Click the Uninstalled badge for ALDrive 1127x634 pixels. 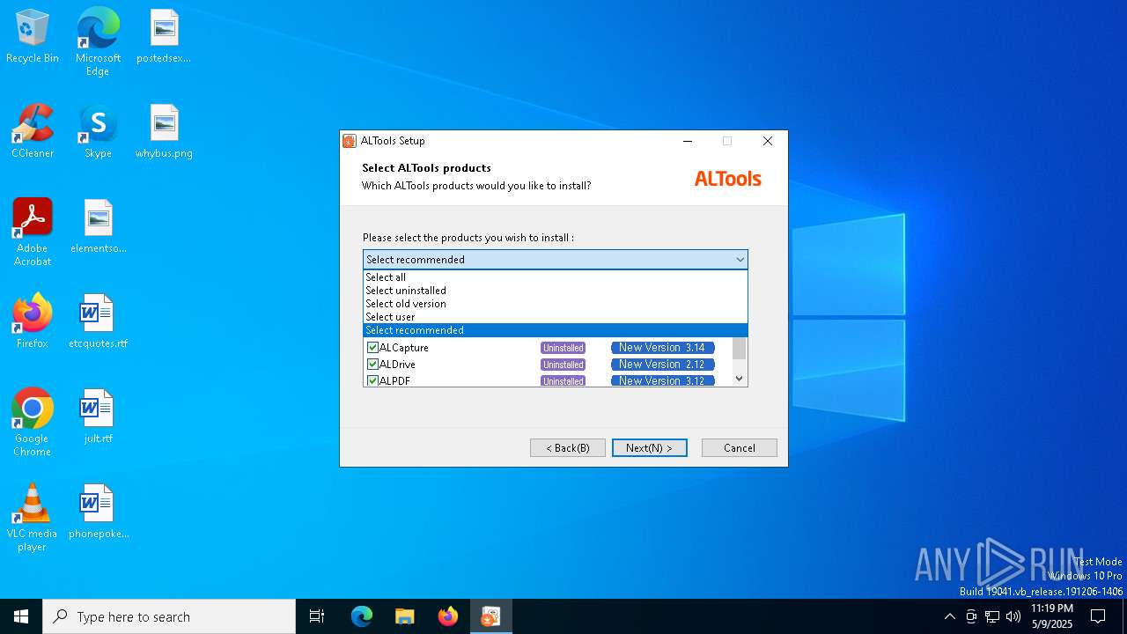point(563,365)
